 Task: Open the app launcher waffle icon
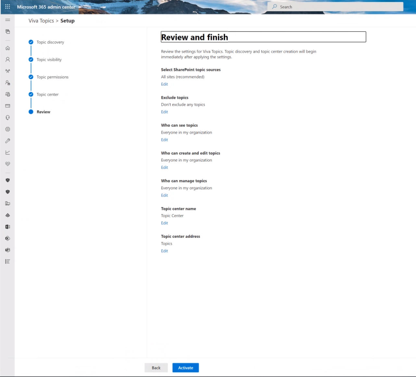click(x=7, y=6)
